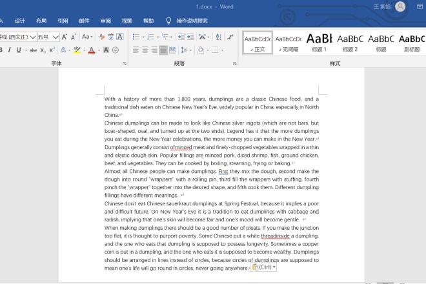Insert enclosed character
Screen dimensions: 426x284
coord(116,50)
